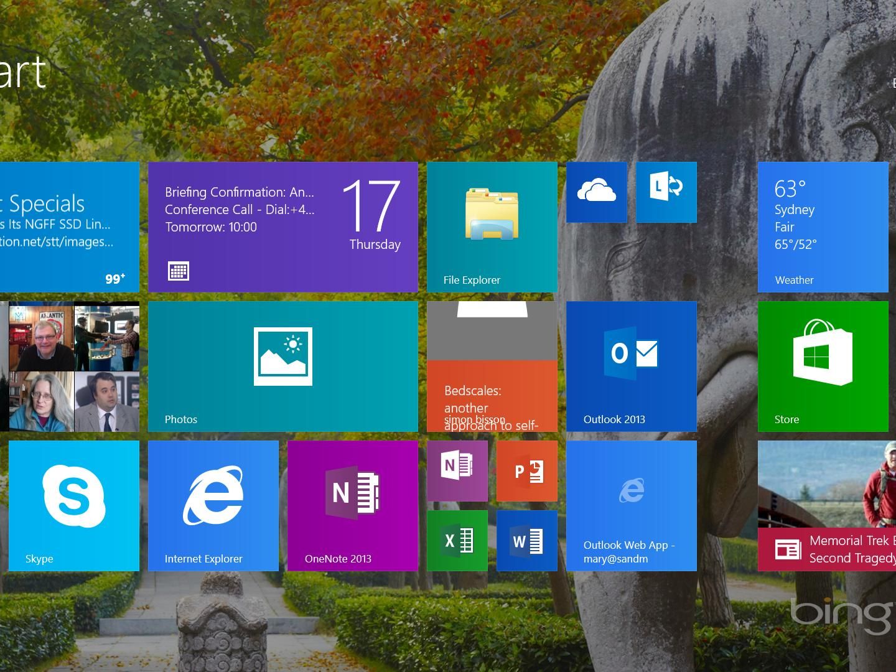Open Internet Explorer tile
This screenshot has height=672, width=896.
click(213, 506)
